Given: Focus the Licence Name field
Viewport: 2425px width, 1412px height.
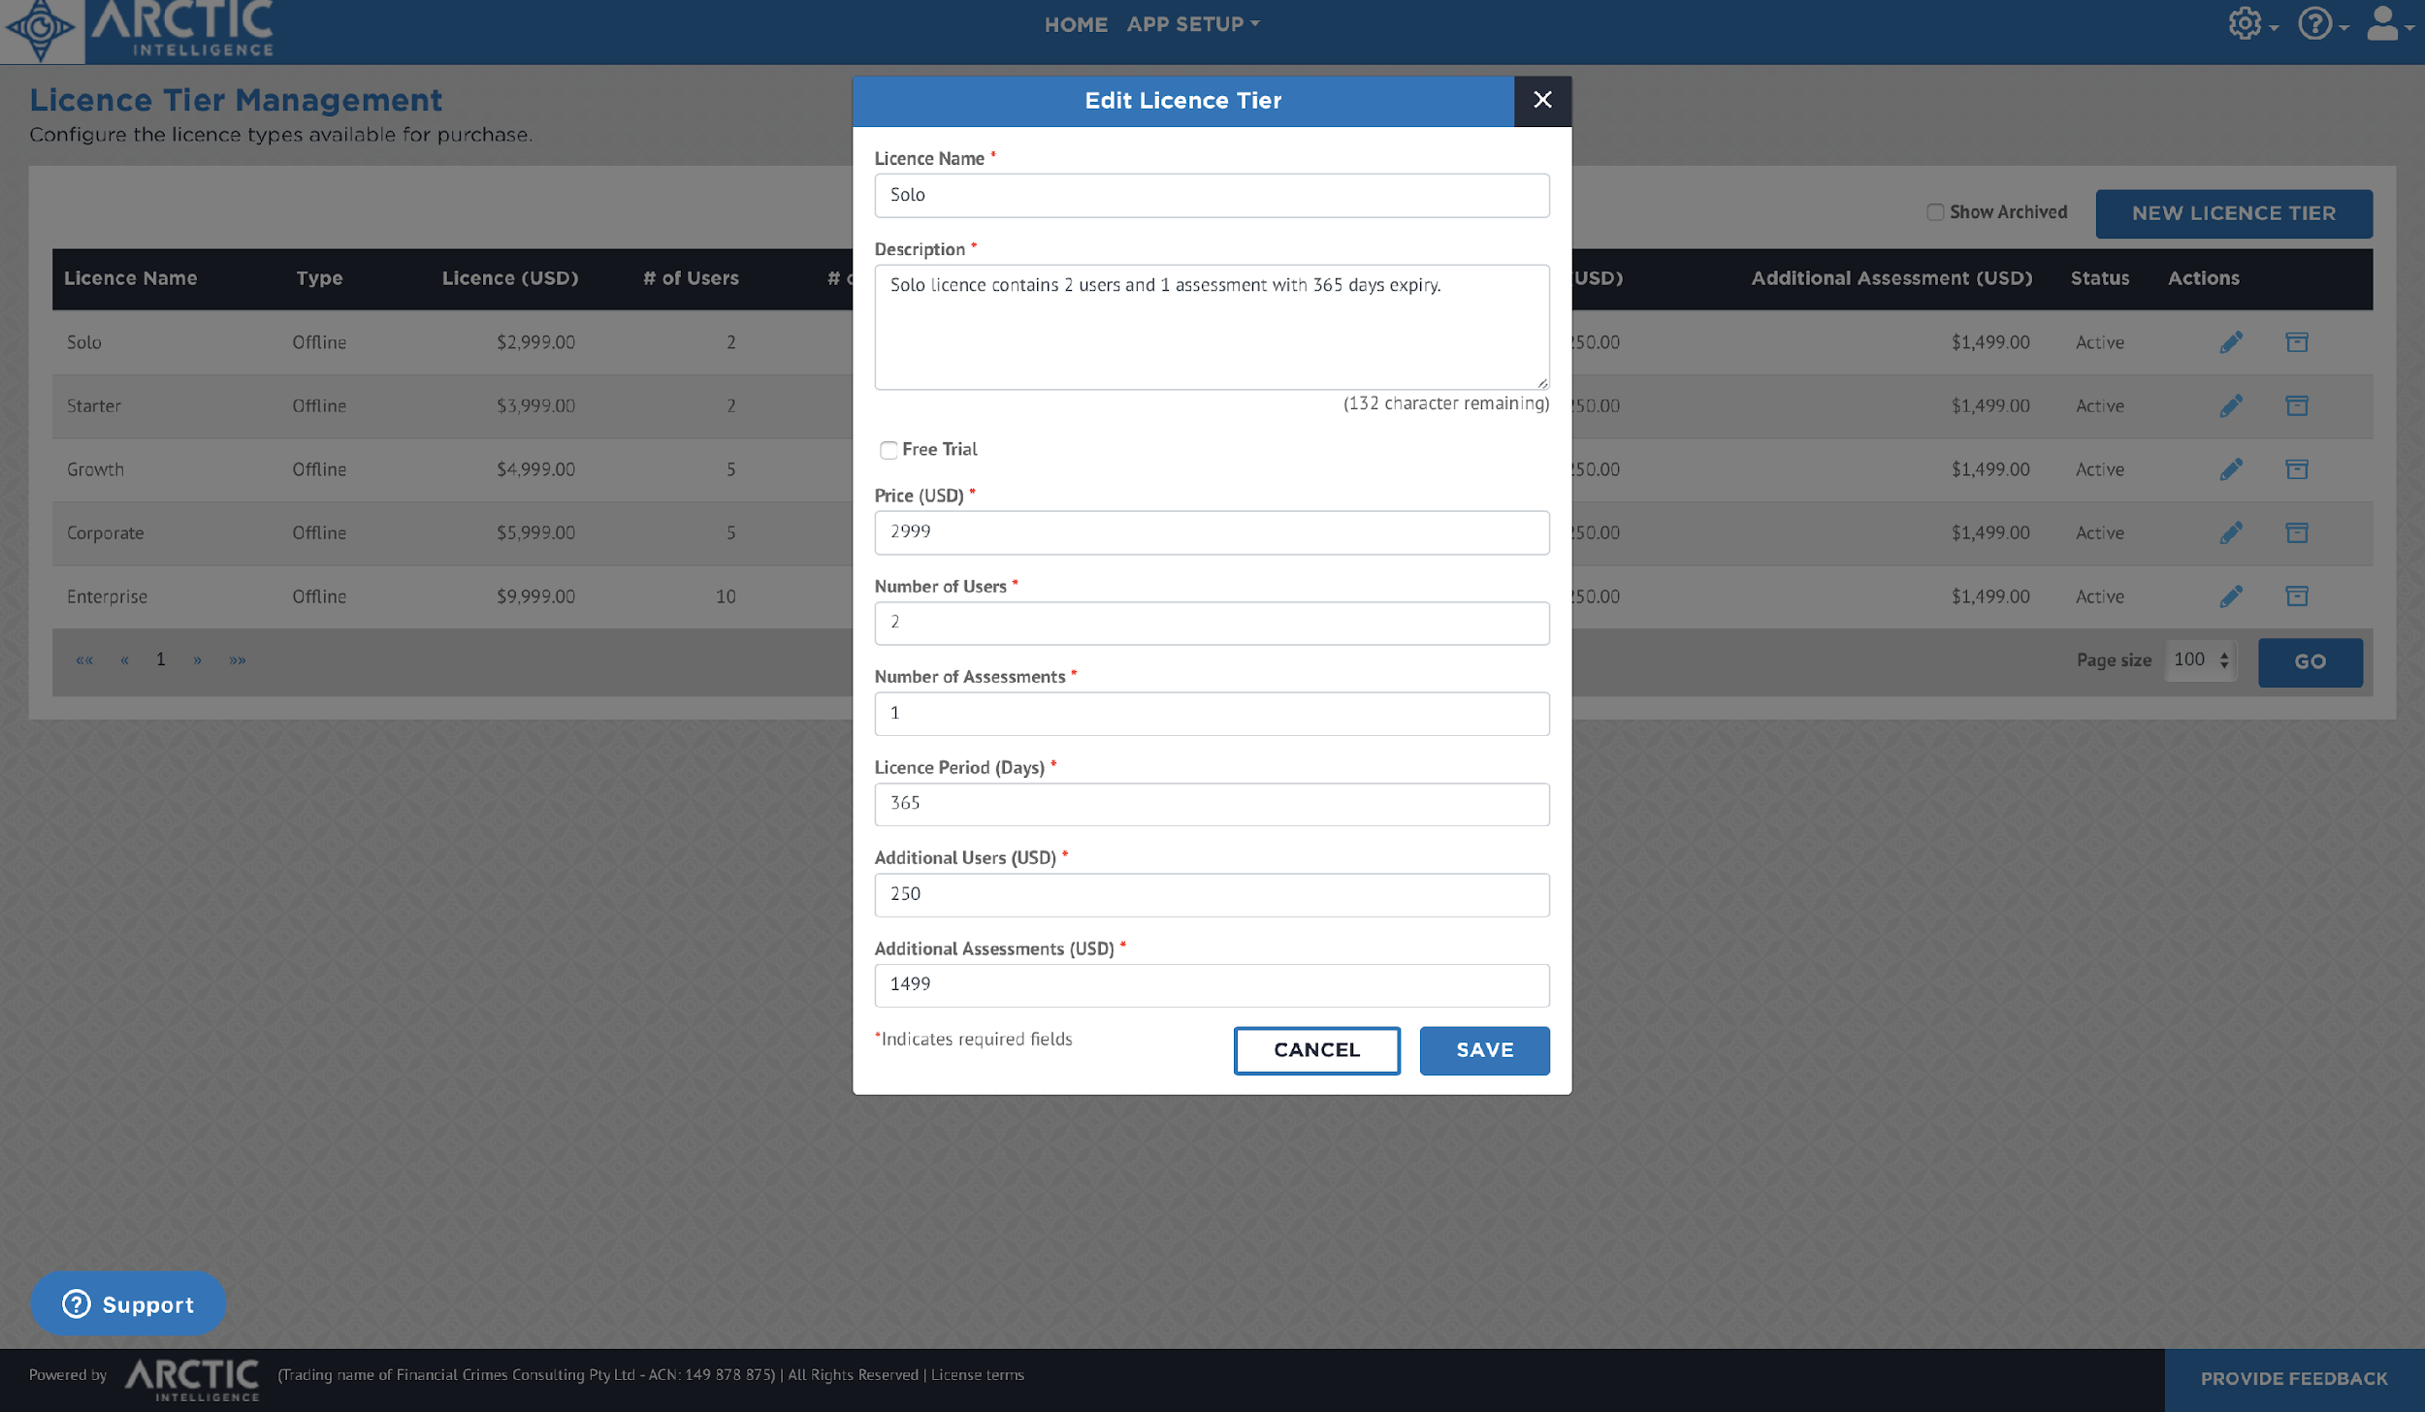Looking at the screenshot, I should [1212, 195].
